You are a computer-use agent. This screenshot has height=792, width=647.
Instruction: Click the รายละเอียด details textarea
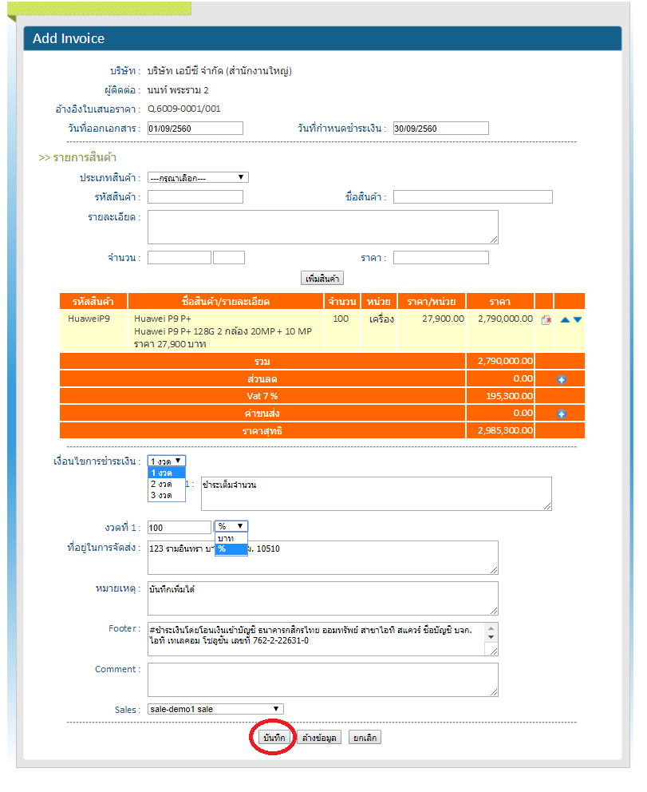point(323,228)
